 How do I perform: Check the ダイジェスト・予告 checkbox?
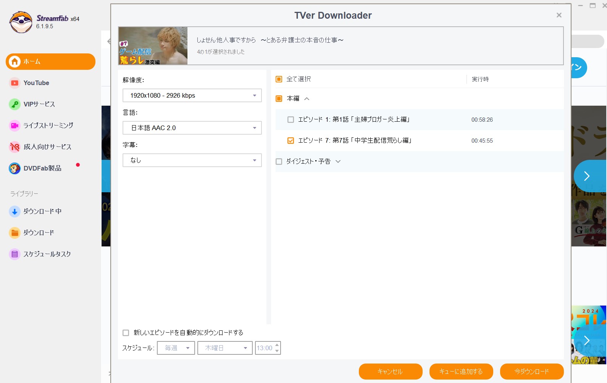pyautogui.click(x=279, y=161)
